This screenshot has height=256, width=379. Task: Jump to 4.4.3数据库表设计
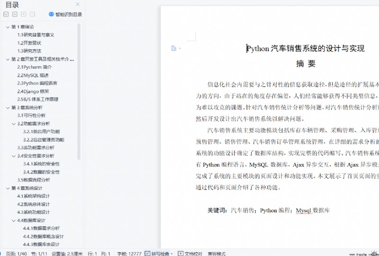click(x=41, y=245)
